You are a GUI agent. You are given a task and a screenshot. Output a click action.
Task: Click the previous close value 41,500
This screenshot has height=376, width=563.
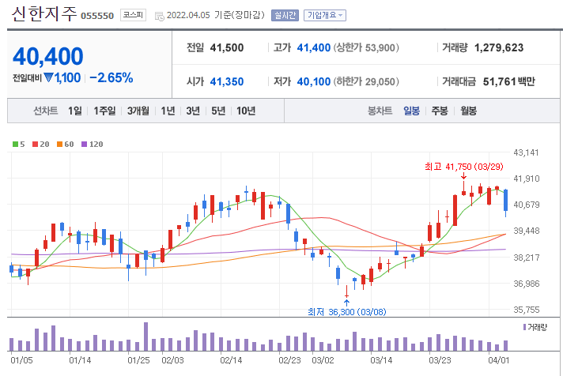(x=227, y=47)
